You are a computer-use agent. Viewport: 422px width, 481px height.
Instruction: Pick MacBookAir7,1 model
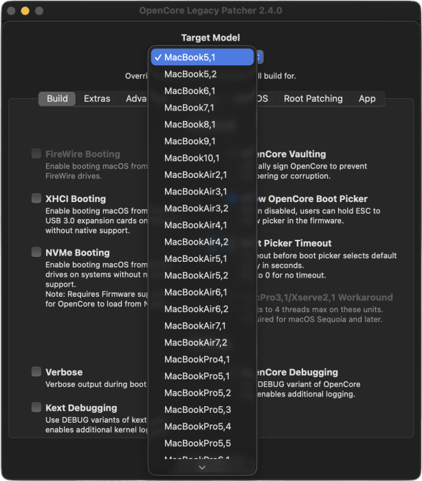tap(202, 326)
